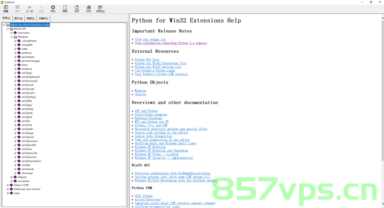
Task: Open the Python Web Site link
Action: pos(147,59)
